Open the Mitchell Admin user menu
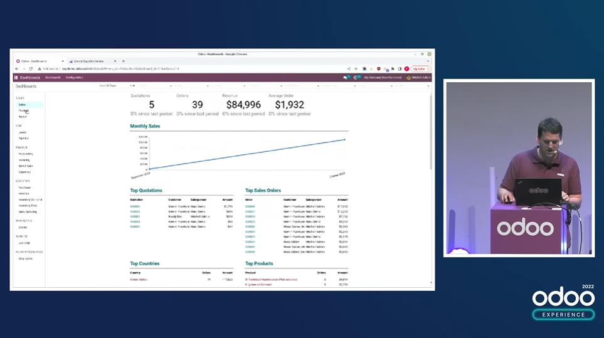This screenshot has height=338, width=604. [419, 77]
